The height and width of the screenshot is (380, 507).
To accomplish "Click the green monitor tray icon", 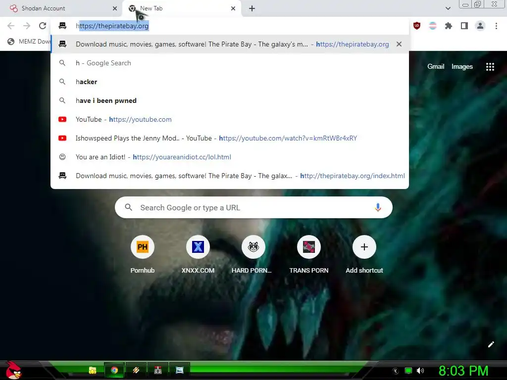I will click(x=408, y=371).
